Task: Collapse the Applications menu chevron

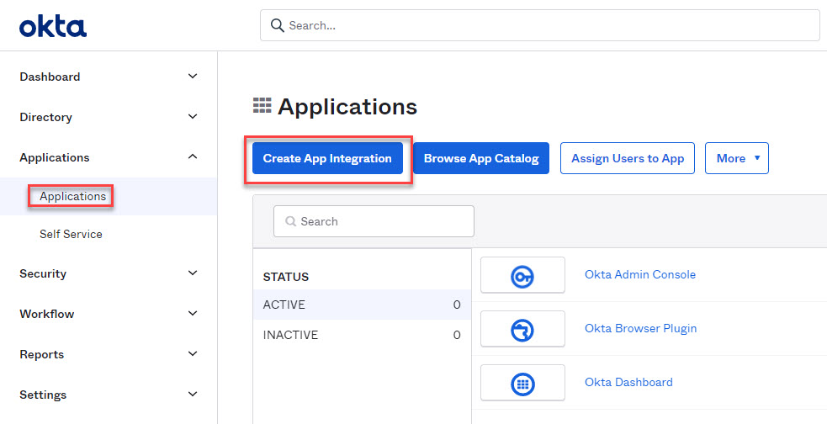Action: click(x=193, y=156)
